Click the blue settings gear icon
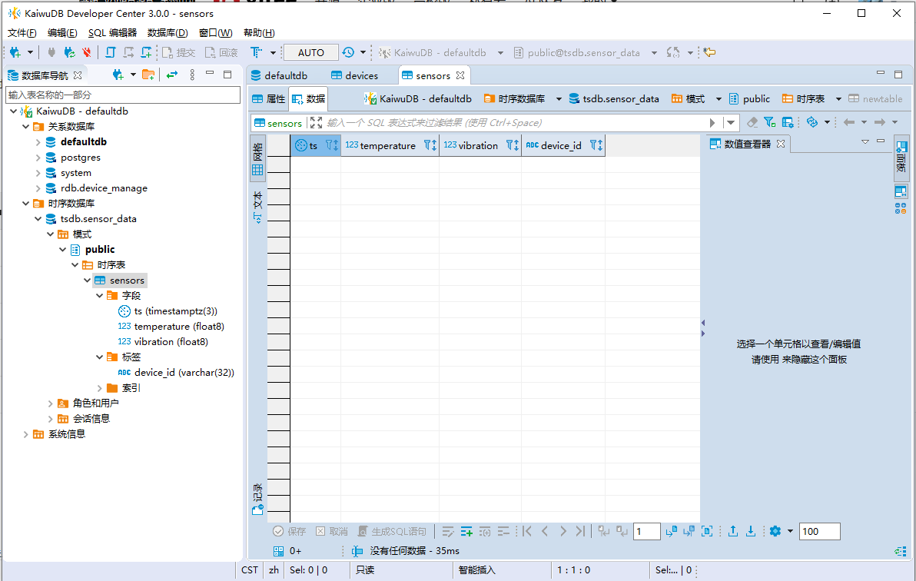The width and height of the screenshot is (916, 581). tap(775, 531)
